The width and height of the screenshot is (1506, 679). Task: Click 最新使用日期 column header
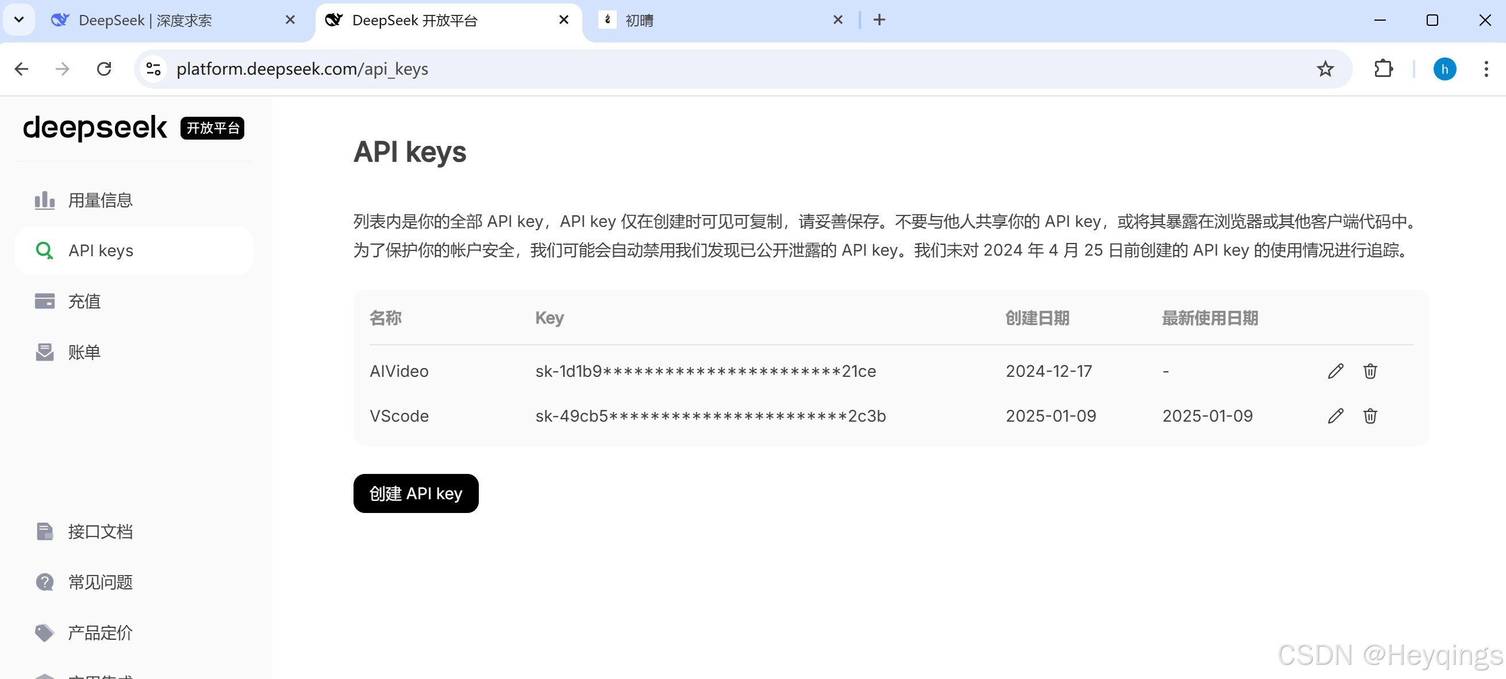tap(1209, 318)
